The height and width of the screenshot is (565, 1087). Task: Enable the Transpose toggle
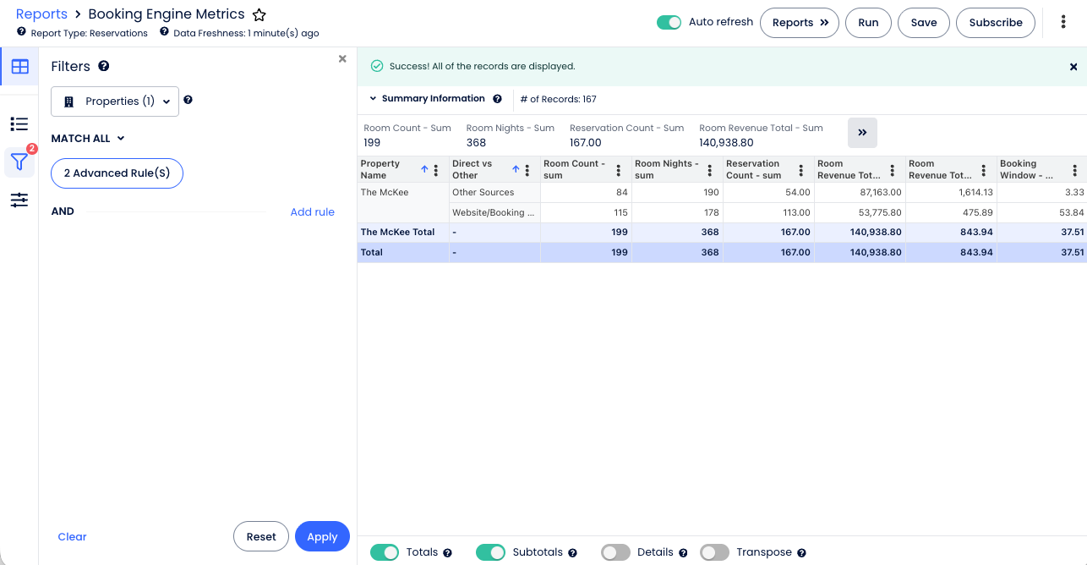click(714, 552)
